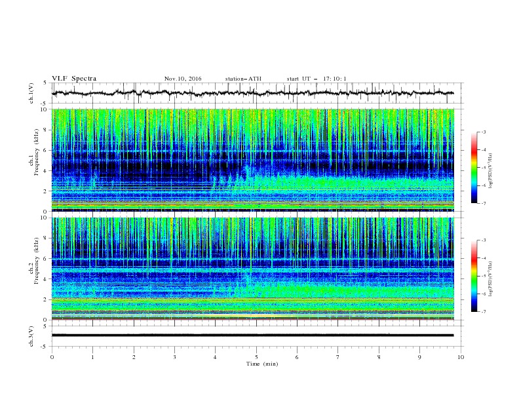Select the "Nov.10, 2016" date text

pyautogui.click(x=183, y=79)
